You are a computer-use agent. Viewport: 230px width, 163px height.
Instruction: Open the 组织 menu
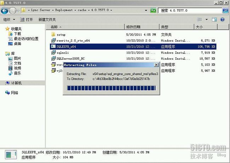click(9, 20)
